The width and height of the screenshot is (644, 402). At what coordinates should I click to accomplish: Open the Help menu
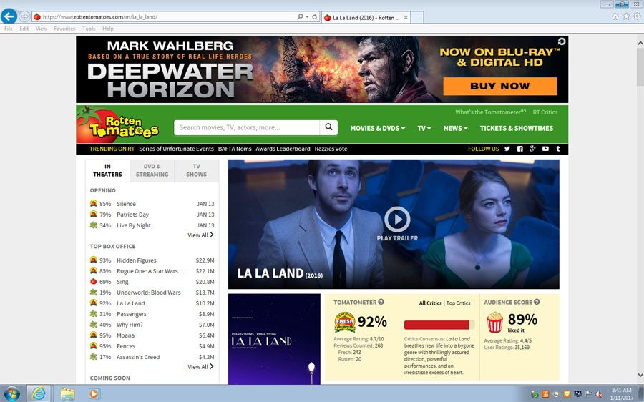[108, 29]
